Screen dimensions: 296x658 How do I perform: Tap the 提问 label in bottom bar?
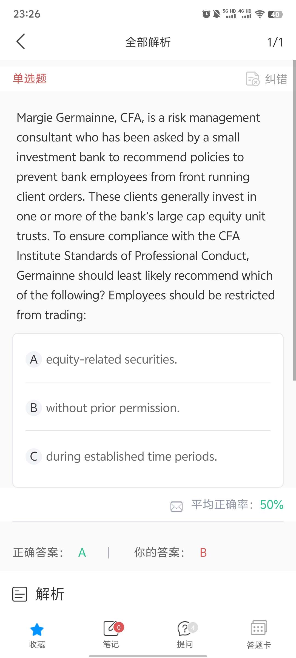click(185, 644)
